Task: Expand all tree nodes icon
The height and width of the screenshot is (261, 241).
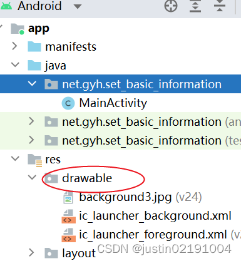Action: pyautogui.click(x=195, y=6)
